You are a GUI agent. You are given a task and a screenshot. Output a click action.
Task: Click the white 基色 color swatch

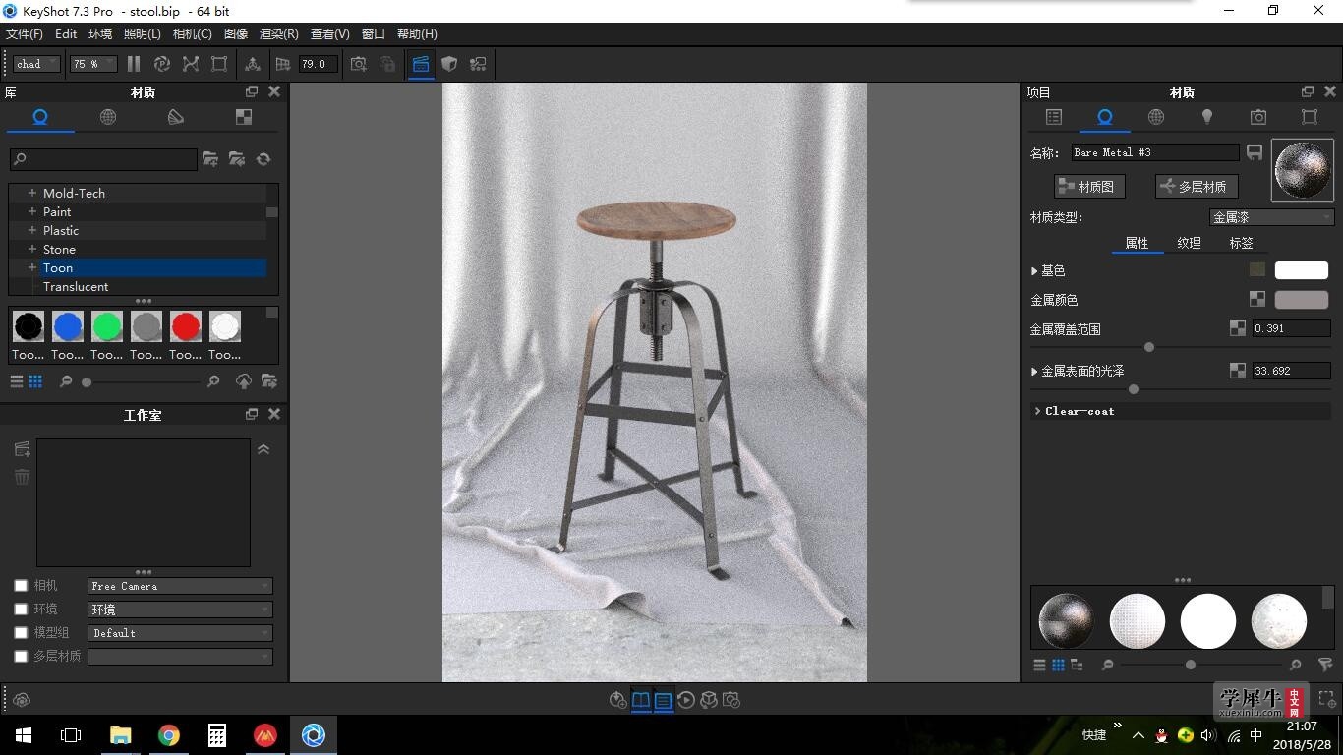1301,269
